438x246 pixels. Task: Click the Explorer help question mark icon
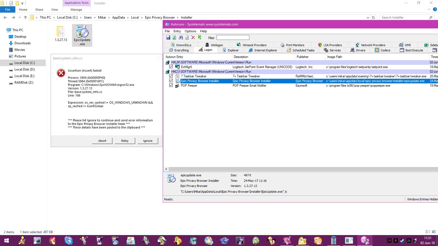coord(435,10)
